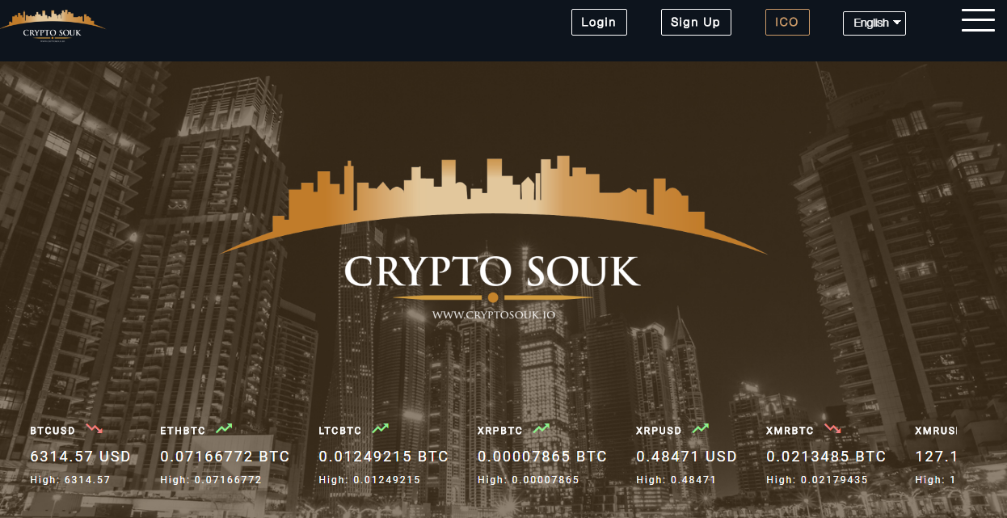Screen dimensions: 1007x518
Task: Open the hamburger menu icon
Action: [978, 20]
